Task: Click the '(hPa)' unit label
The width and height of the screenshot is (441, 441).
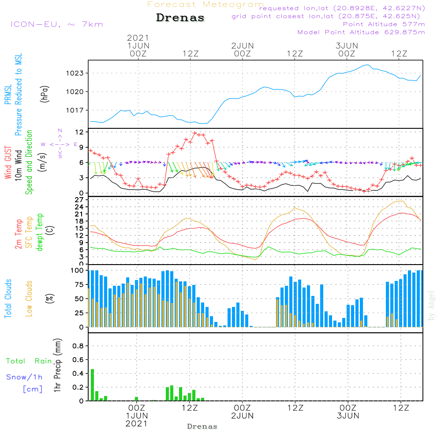Action: point(45,94)
